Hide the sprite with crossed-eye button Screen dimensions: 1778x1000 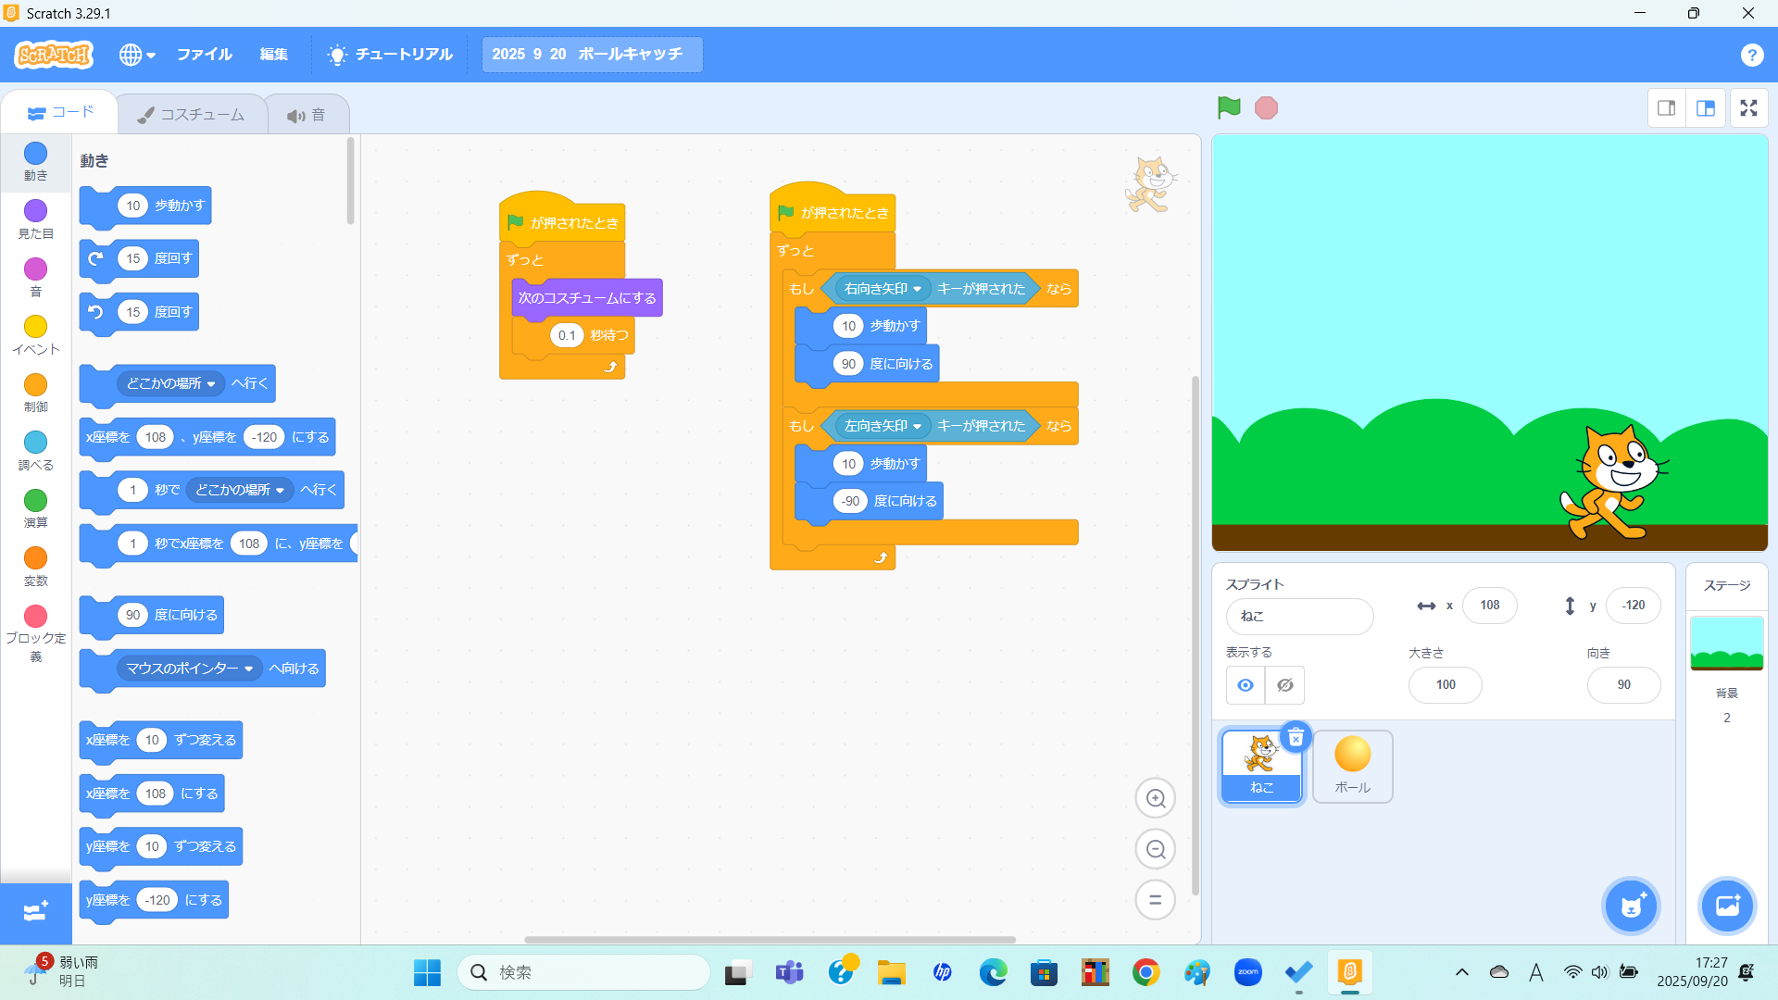coord(1285,685)
